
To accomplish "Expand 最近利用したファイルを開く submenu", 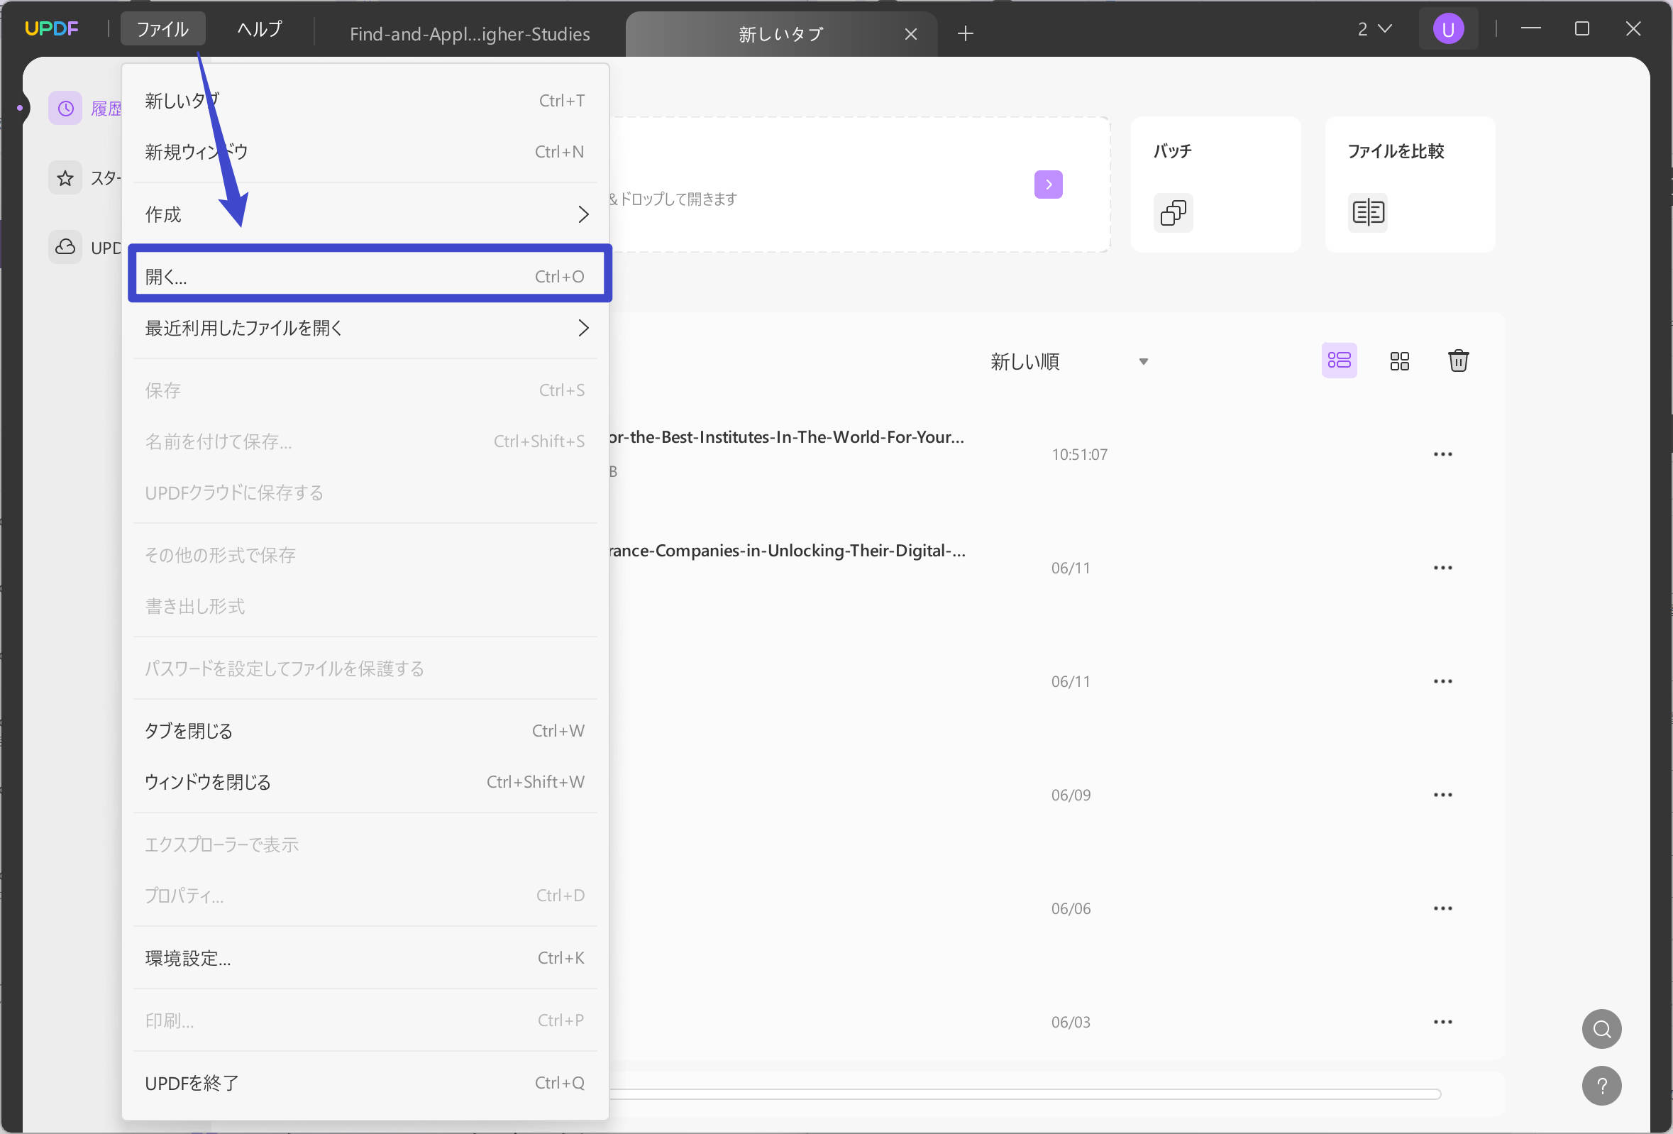I will pyautogui.click(x=366, y=329).
